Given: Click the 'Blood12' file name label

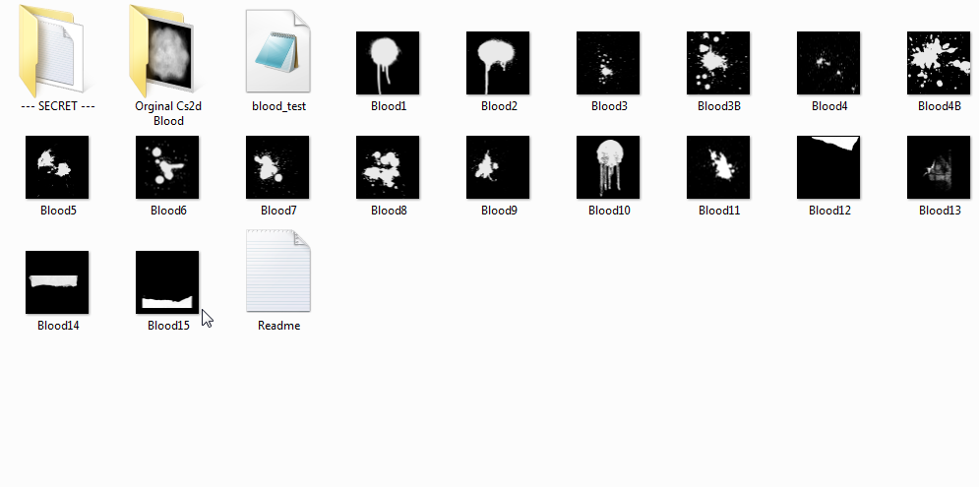Looking at the screenshot, I should (x=829, y=211).
